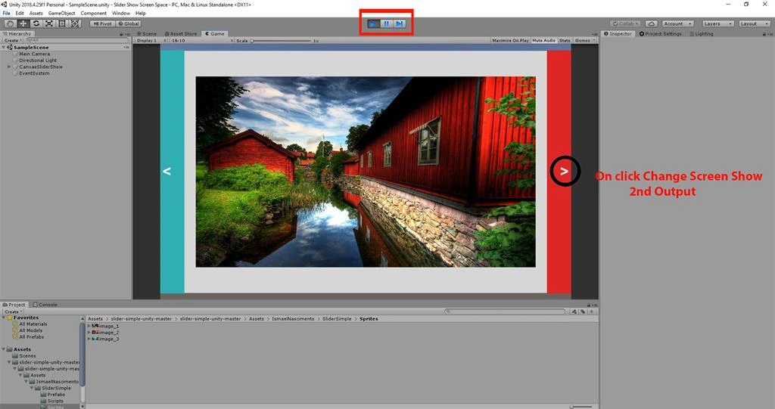Select Main Camera in Hierarchy
775x409 pixels.
pos(34,54)
